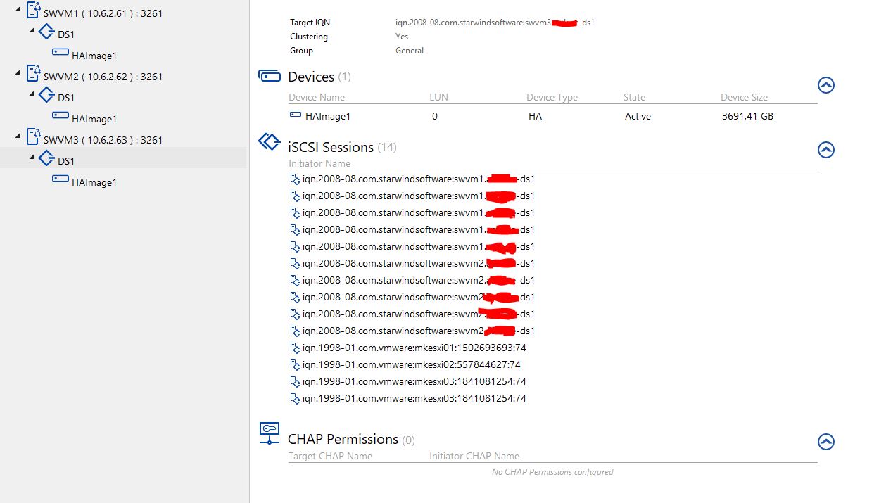Viewport: 886px width, 503px height.
Task: Select session mkesxi02:557844627:74 name text
Action: (x=412, y=364)
